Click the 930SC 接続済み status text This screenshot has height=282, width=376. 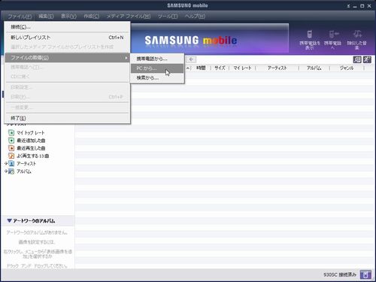(340, 275)
